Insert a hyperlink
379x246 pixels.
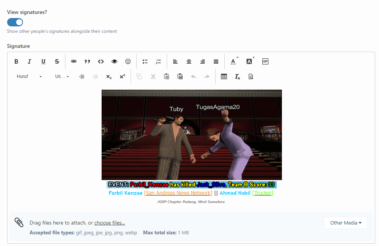coord(74,61)
